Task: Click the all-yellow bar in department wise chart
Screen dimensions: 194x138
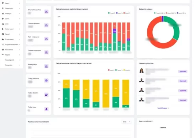Action: [x=106, y=94]
